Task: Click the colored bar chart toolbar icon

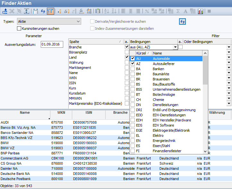Action: pos(201,11)
